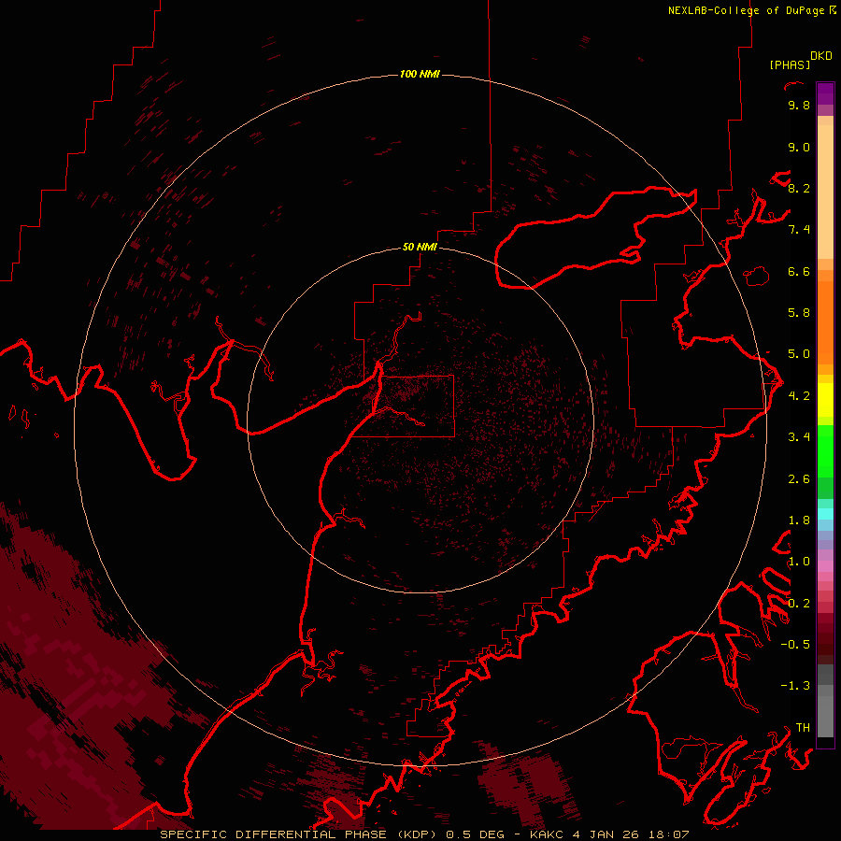Click the 8.2 scale value

pyautogui.click(x=799, y=188)
